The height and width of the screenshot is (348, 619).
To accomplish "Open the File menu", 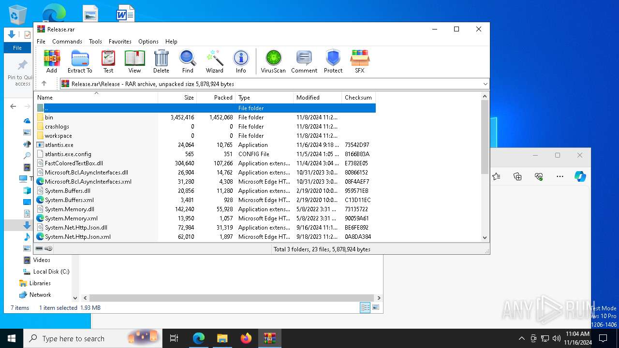I will pyautogui.click(x=41, y=42).
